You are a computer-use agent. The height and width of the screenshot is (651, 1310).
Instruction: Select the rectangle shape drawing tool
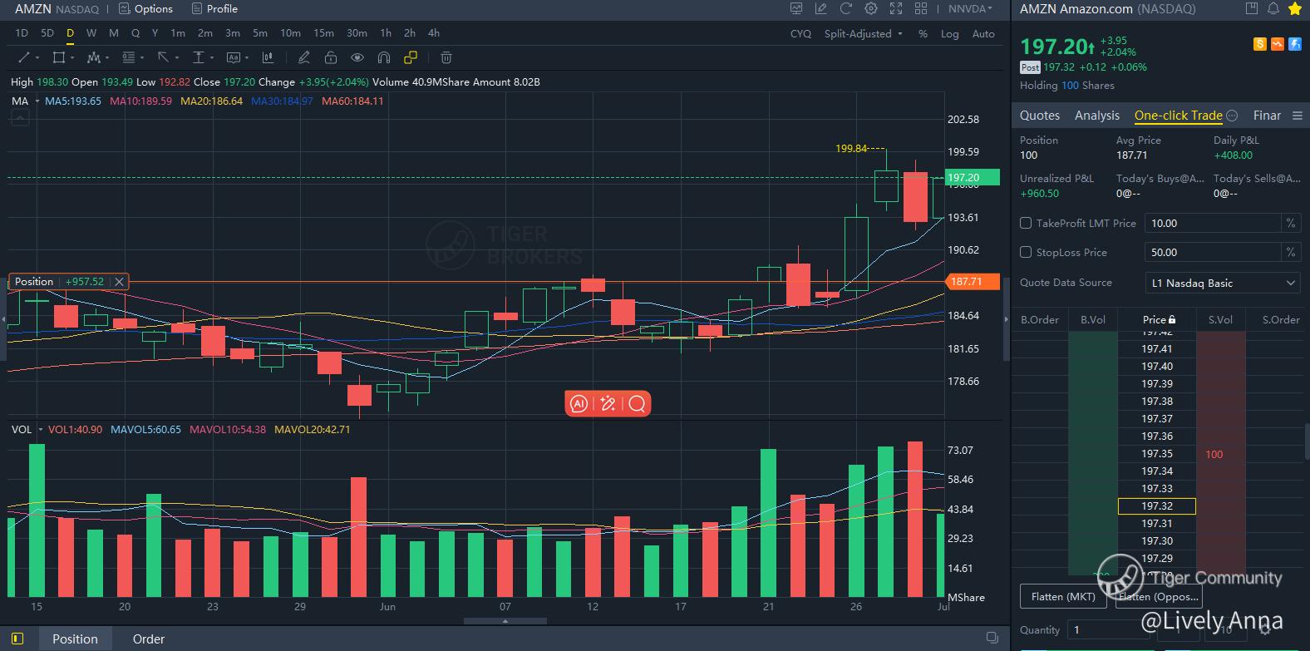pos(59,57)
